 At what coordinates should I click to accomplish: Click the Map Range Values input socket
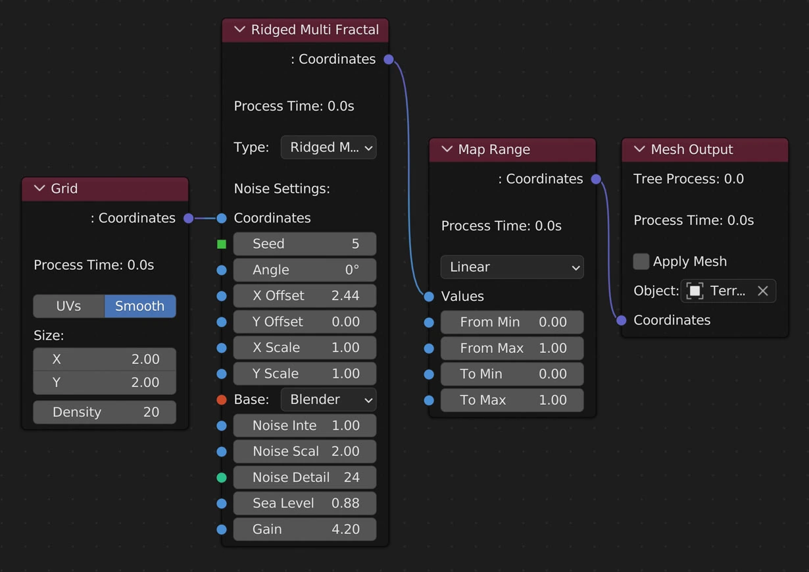(x=429, y=296)
